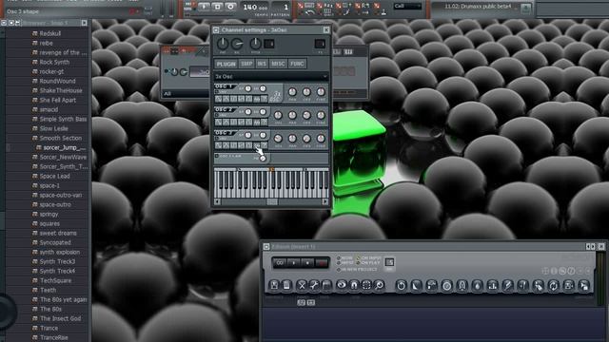The height and width of the screenshot is (342, 609).
Task: Click the channel pitch knob in Channel settings
Action: 255,44
